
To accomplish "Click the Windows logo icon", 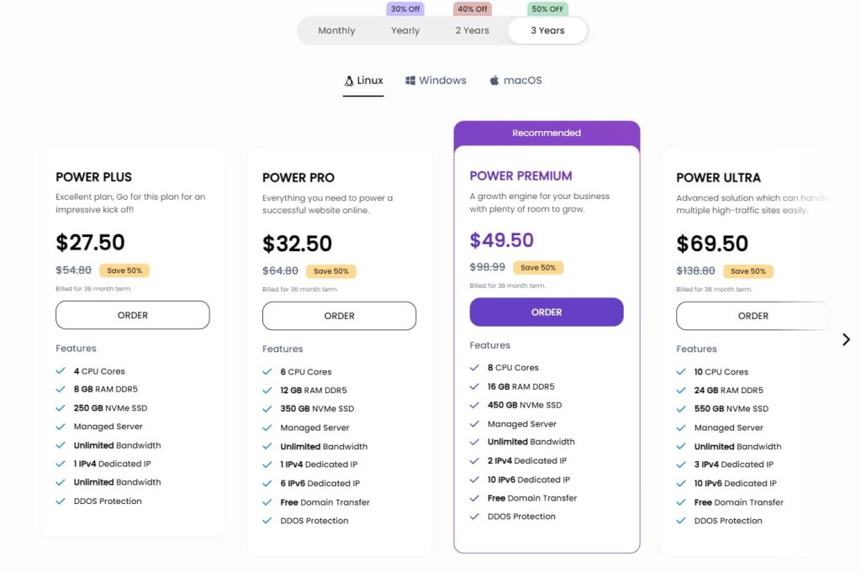I will click(x=409, y=80).
